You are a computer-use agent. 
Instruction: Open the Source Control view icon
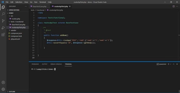coord(3,21)
